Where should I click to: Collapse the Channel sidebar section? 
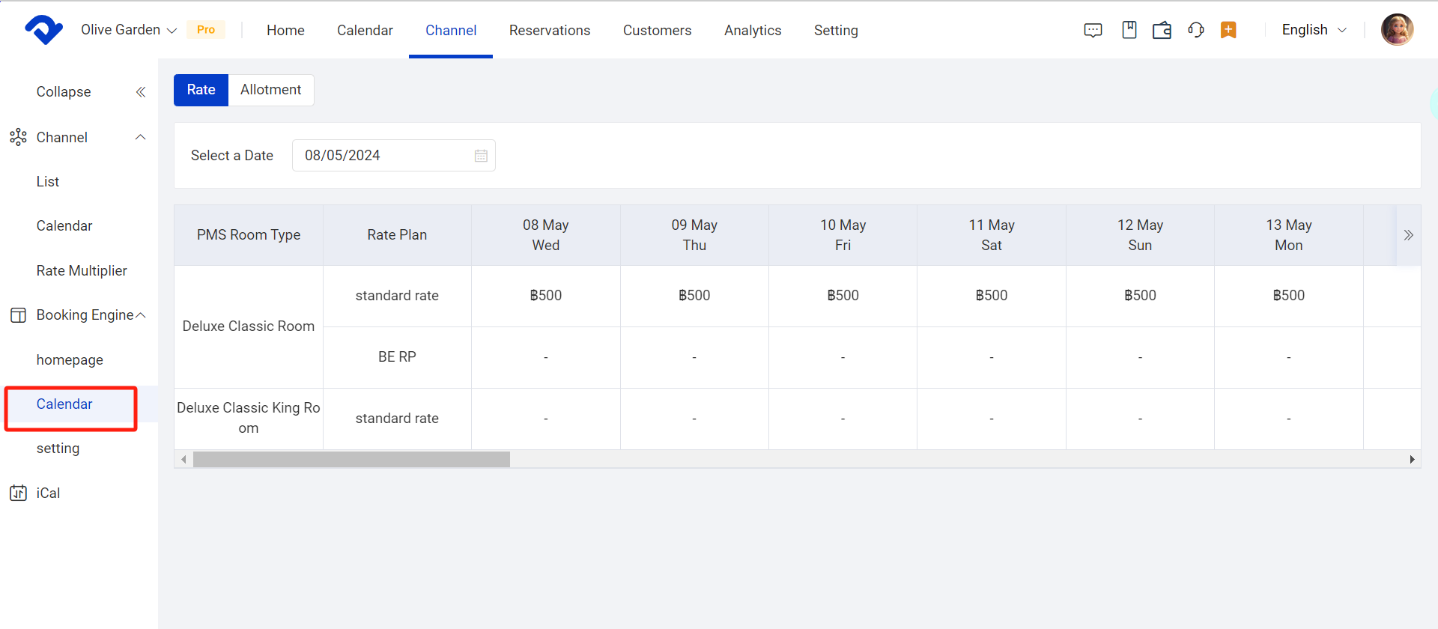click(x=140, y=137)
